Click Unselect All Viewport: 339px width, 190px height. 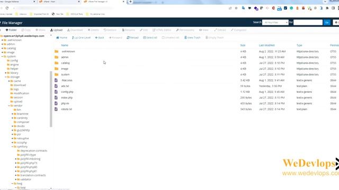click(171, 37)
